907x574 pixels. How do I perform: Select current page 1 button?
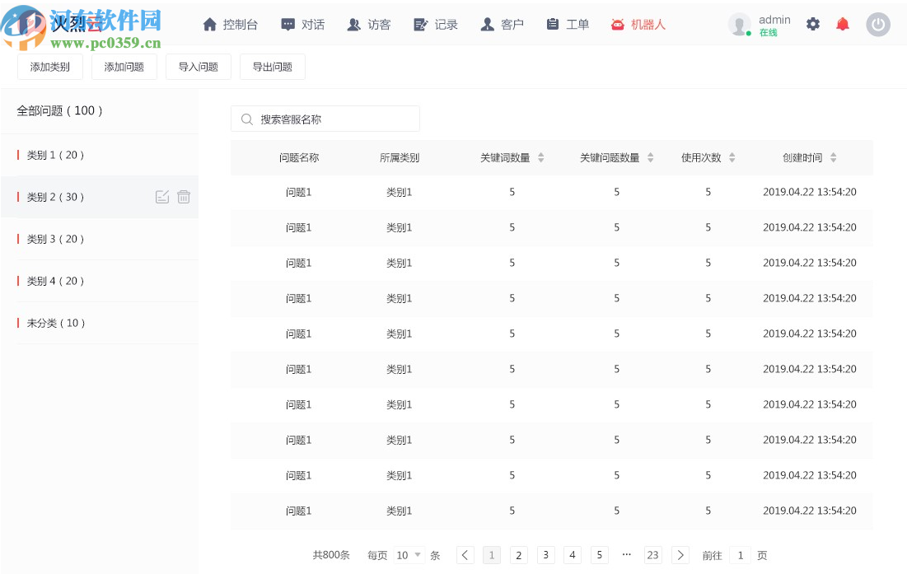pyautogui.click(x=492, y=555)
